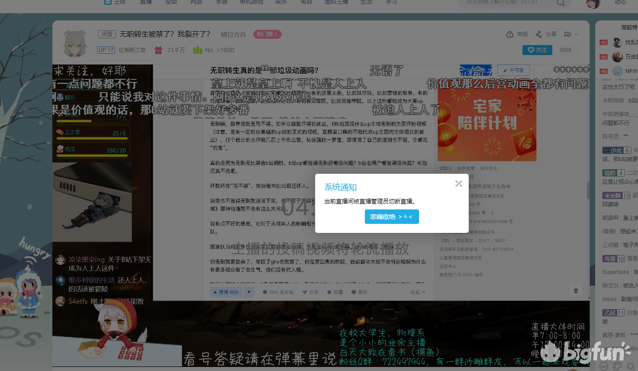638x371 pixels.
Task: Select 电台 in top navigation
Action: [x=306, y=2]
